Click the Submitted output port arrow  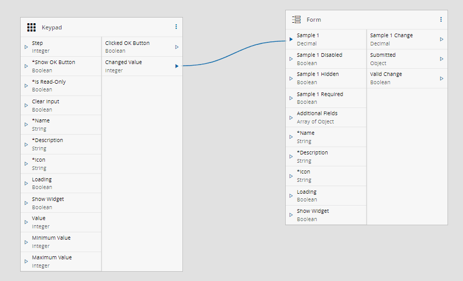click(x=442, y=59)
